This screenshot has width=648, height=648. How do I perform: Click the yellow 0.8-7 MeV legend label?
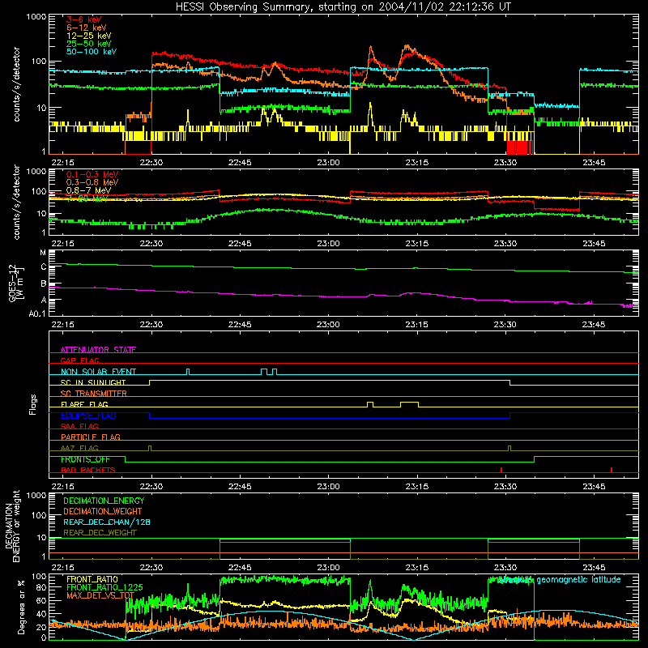88,190
